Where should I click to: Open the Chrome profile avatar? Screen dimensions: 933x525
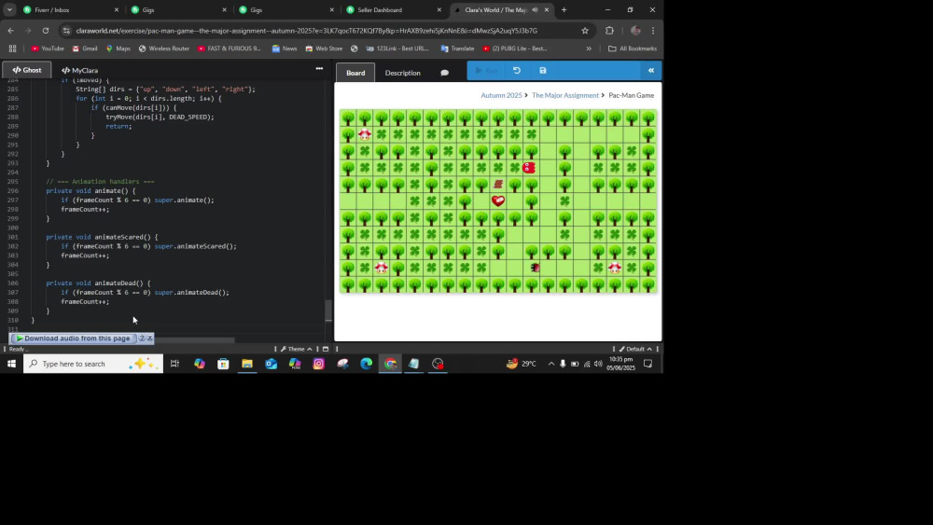(x=635, y=31)
